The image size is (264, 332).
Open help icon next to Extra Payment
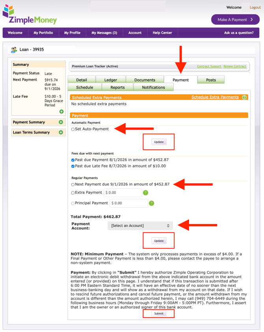pyautogui.click(x=145, y=193)
